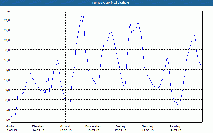Screen dimensions: 213x133
Task: Click the Dienstag axis label
Action: (x=38, y=127)
